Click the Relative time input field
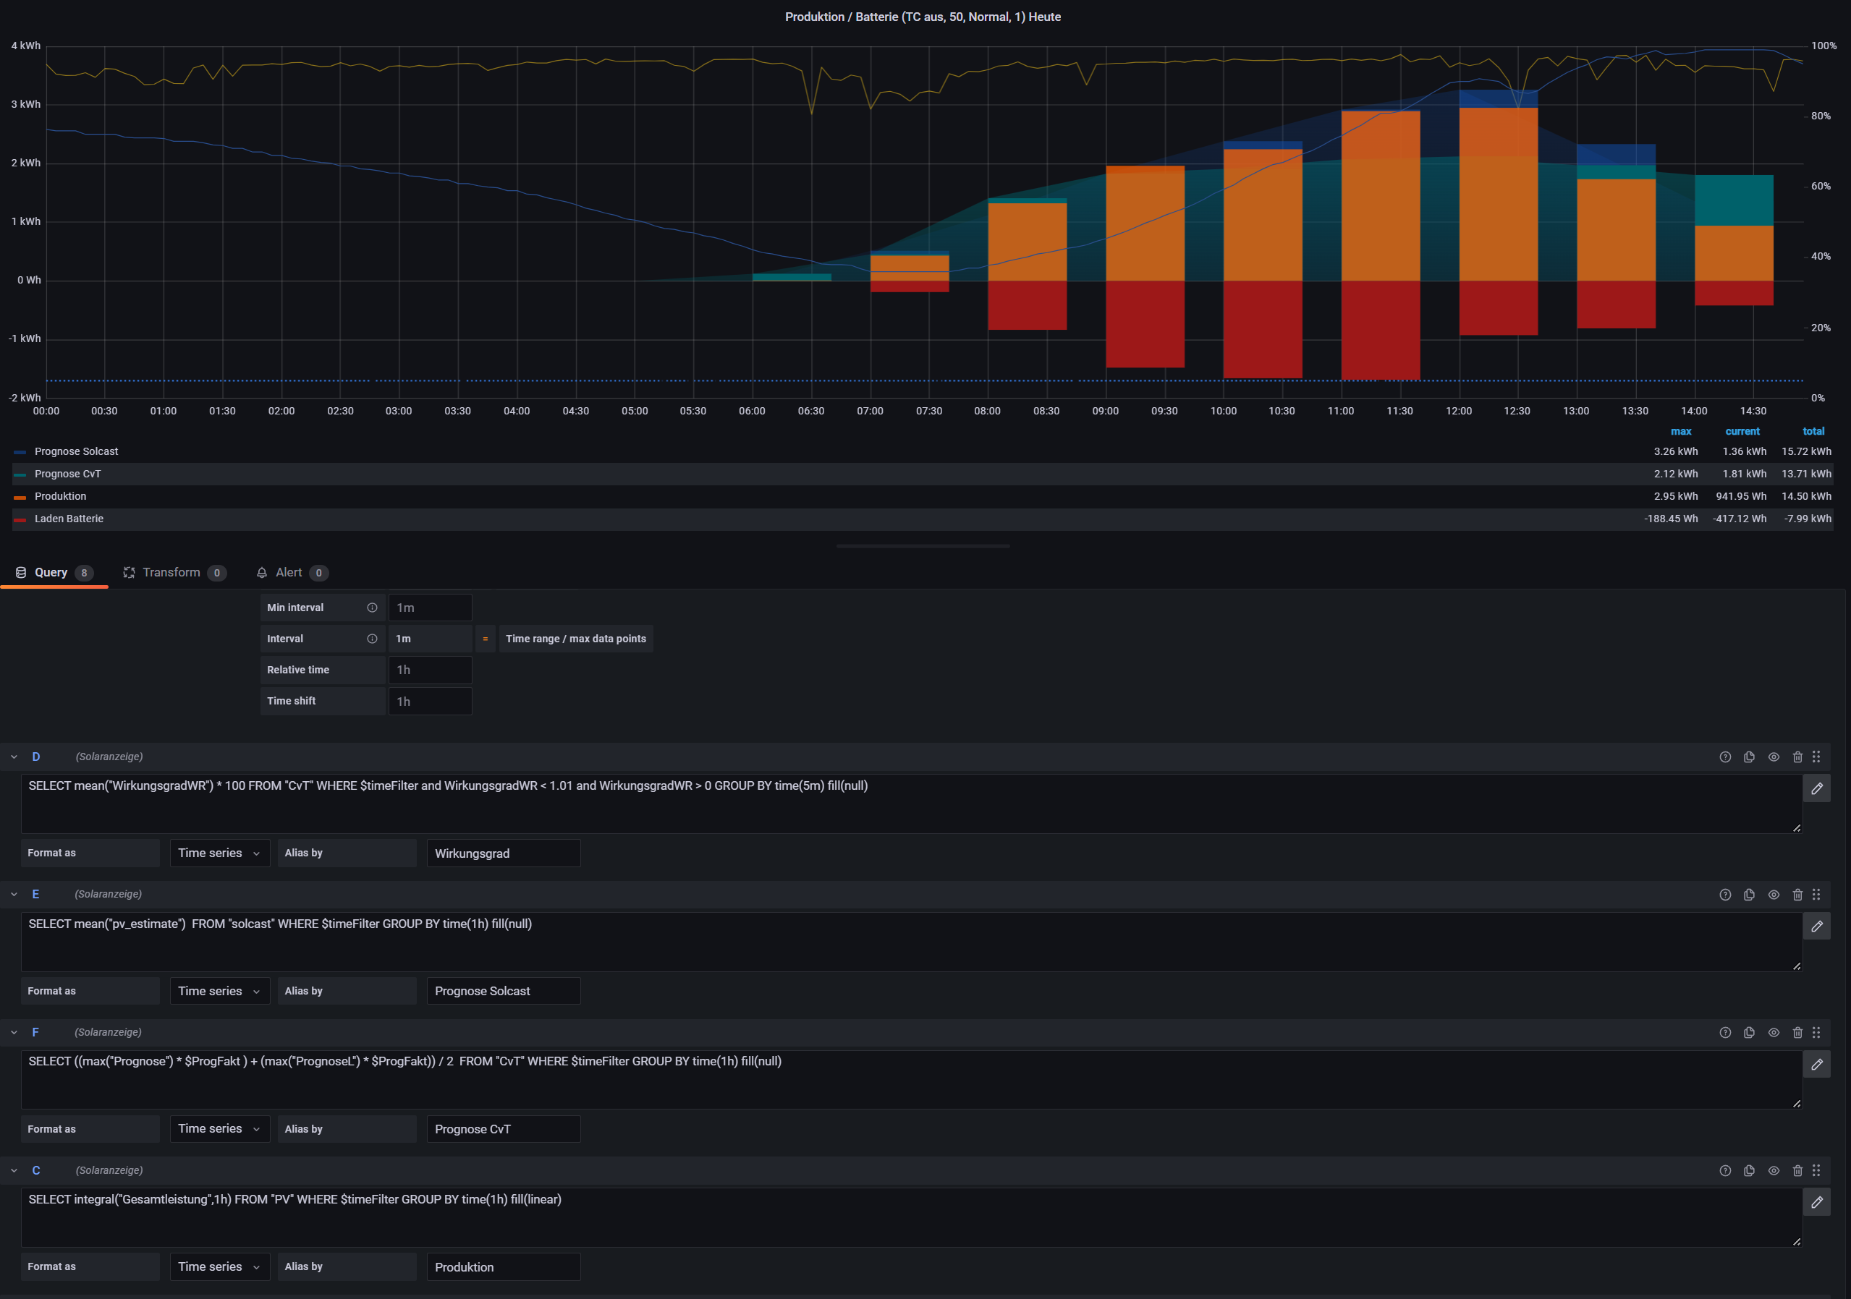The height and width of the screenshot is (1299, 1851). [430, 670]
